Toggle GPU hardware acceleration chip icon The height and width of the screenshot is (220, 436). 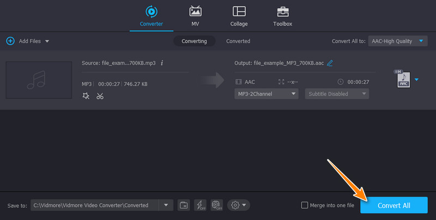click(216, 205)
